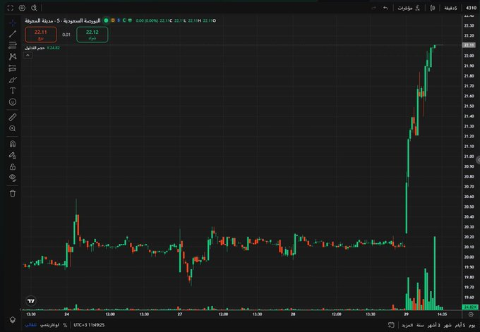Image resolution: width=480 pixels, height=332 pixels.
Task: Click the undo arrow
Action: click(x=385, y=8)
